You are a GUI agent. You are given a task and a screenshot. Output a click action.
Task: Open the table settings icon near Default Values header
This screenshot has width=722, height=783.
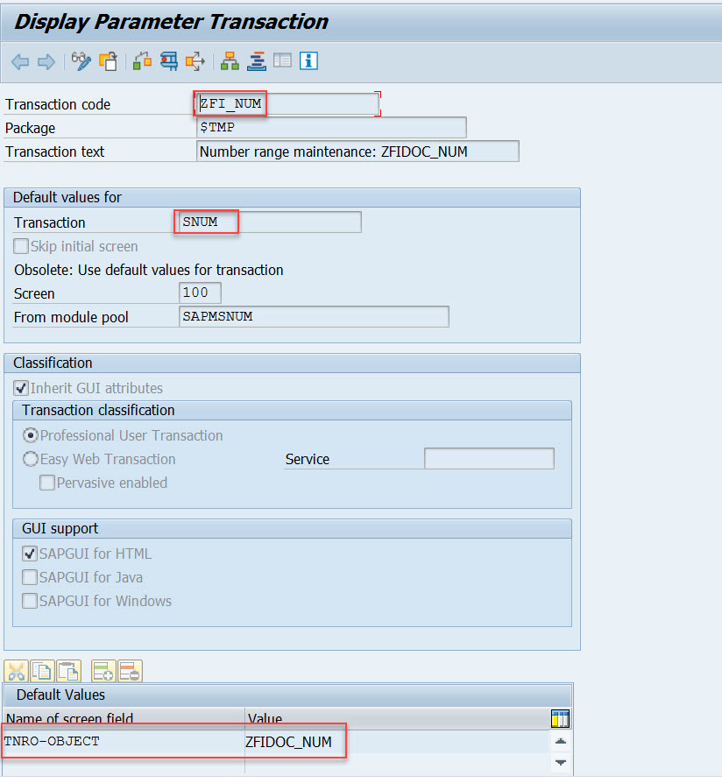pos(559,719)
